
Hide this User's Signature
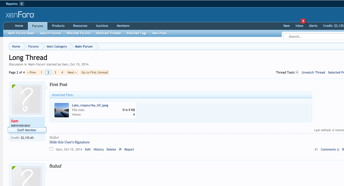[x=69, y=142]
